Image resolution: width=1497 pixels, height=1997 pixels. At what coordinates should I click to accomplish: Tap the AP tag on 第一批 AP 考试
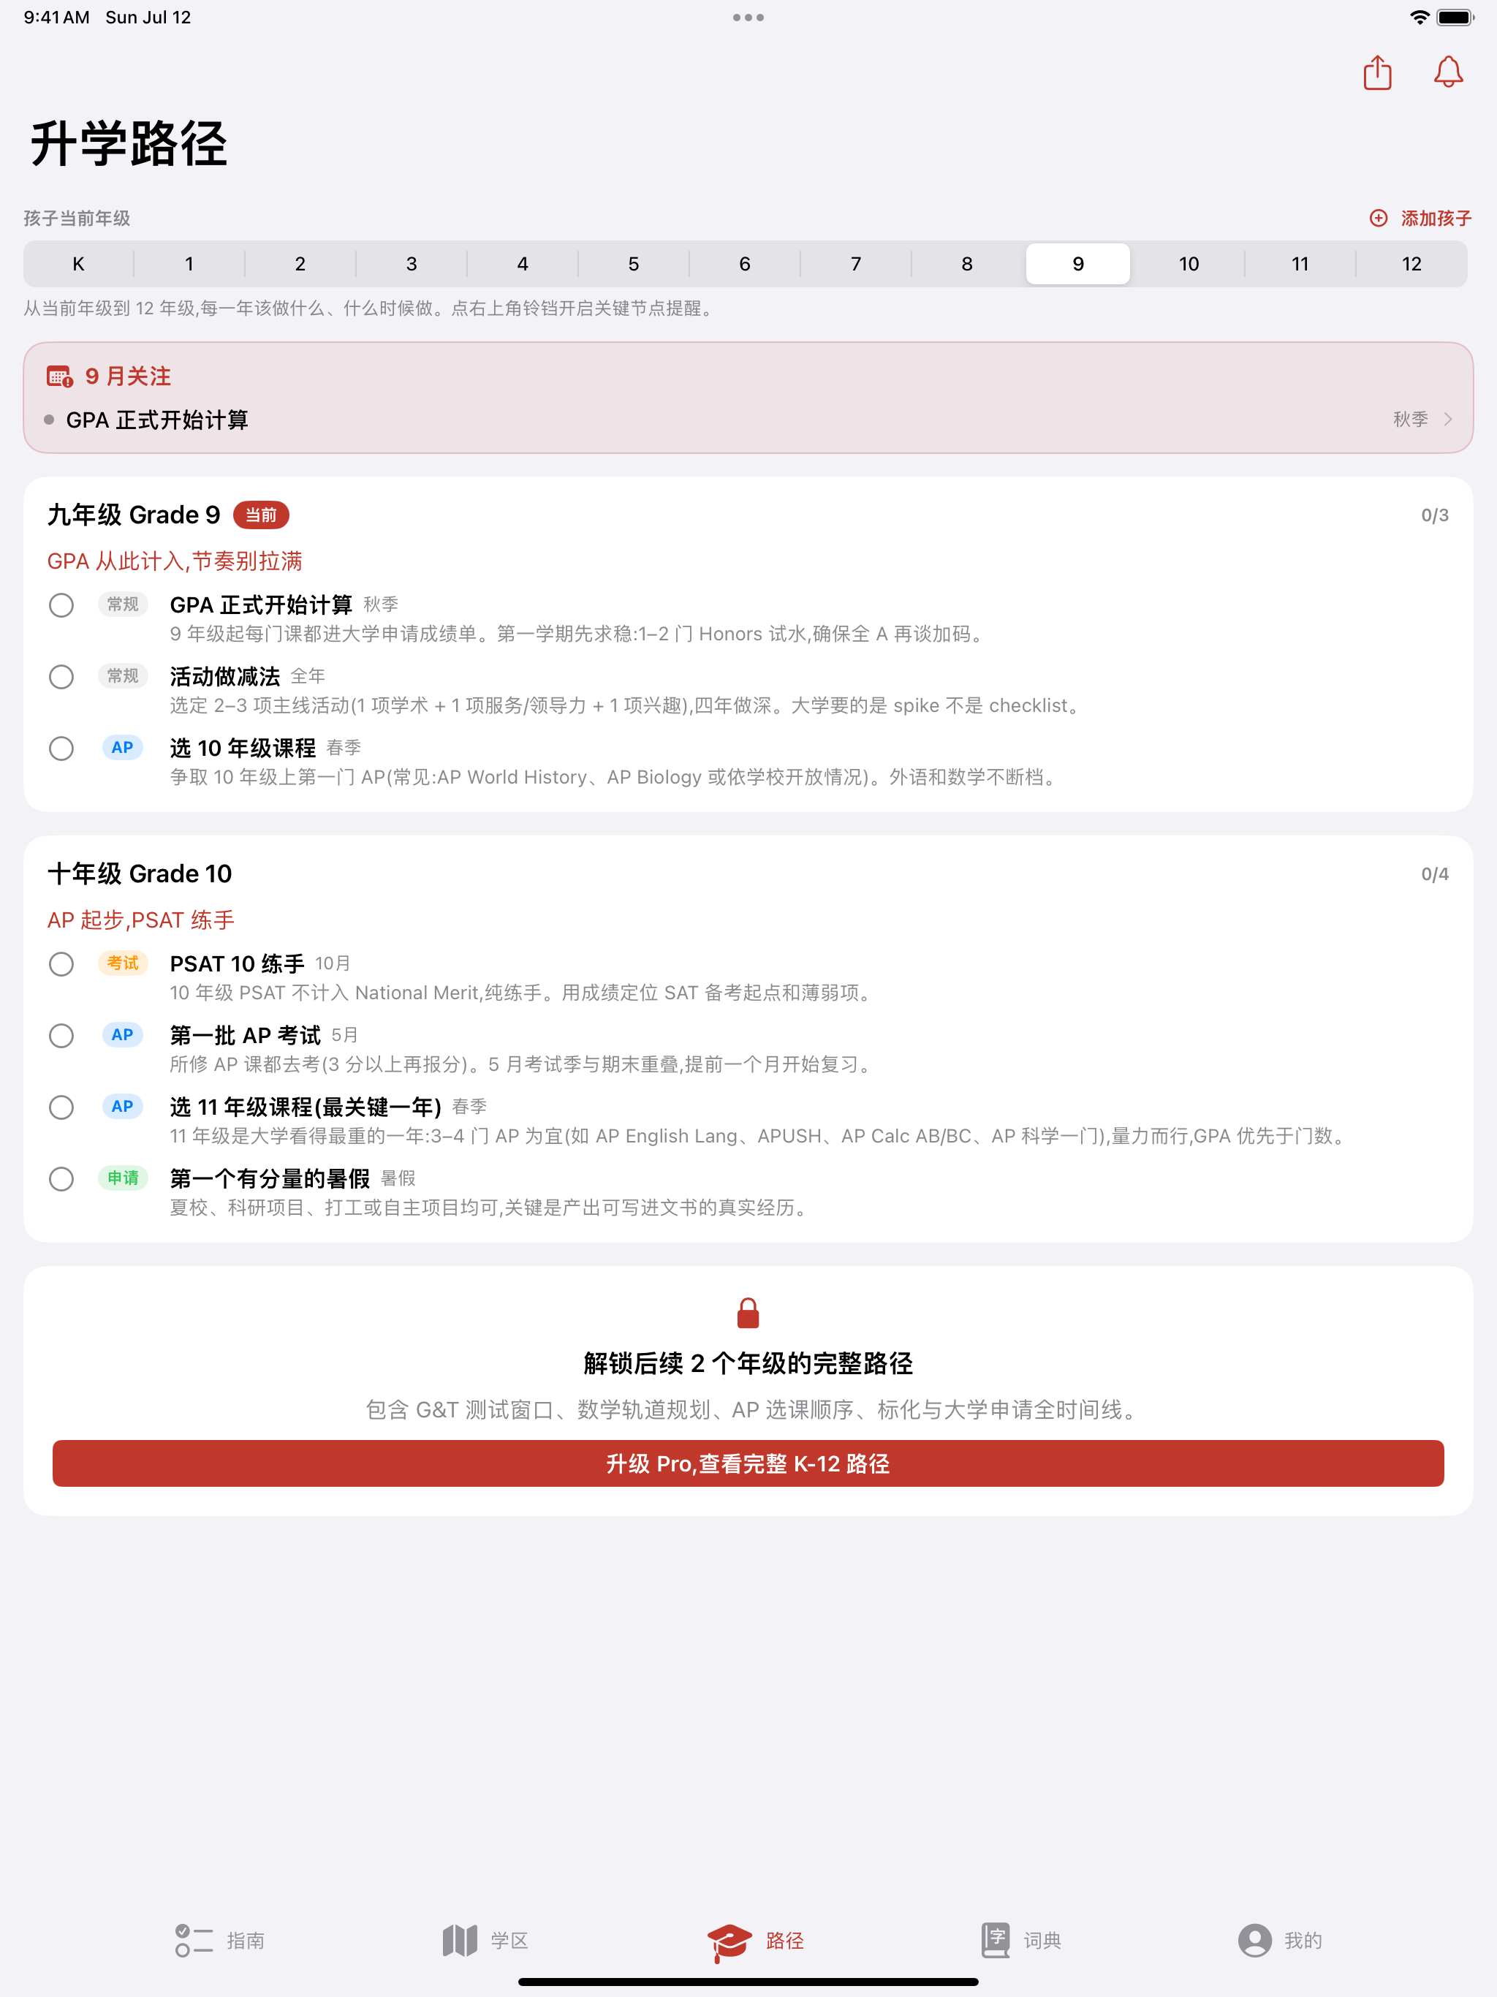tap(123, 1034)
